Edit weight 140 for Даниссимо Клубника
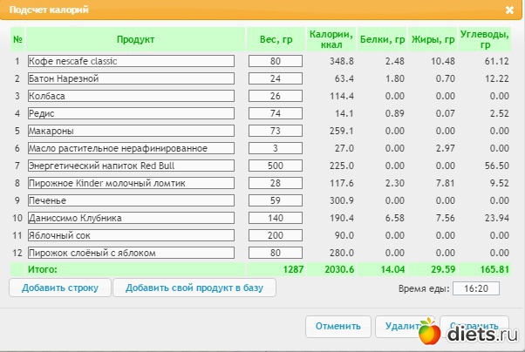The height and width of the screenshot is (352, 525). 276,218
